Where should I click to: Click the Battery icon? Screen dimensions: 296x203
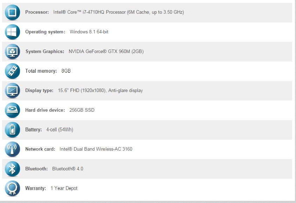click(x=13, y=130)
